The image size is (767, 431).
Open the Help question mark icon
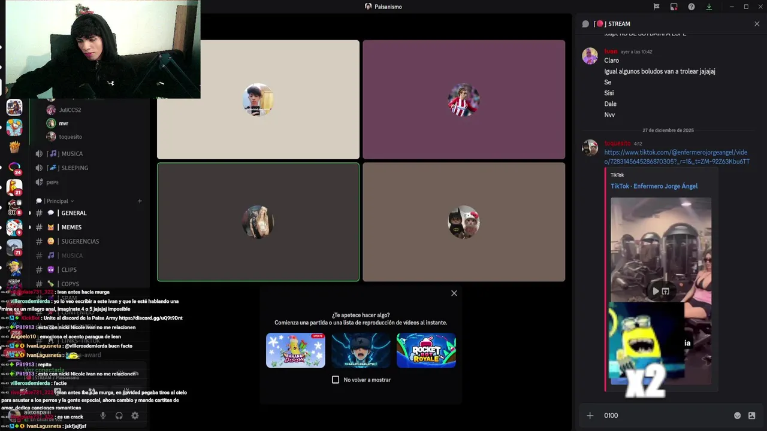click(x=691, y=7)
